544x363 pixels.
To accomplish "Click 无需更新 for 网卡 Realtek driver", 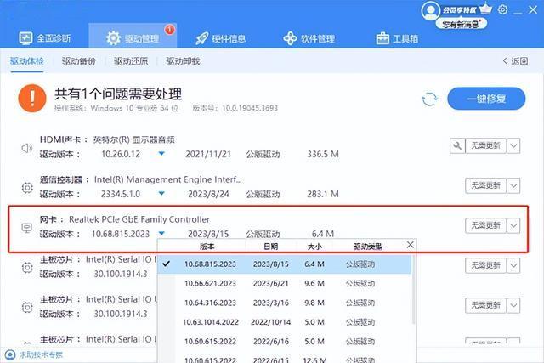I will click(x=485, y=225).
